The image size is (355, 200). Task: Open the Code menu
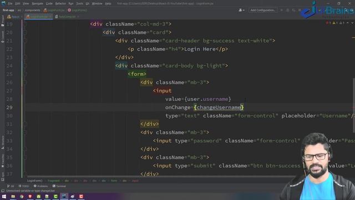coord(49,3)
